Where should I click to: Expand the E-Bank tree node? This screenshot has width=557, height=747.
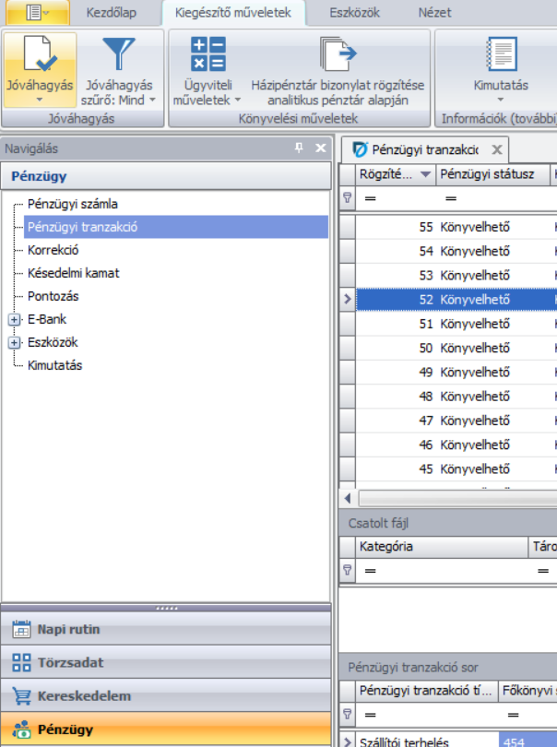coord(14,319)
